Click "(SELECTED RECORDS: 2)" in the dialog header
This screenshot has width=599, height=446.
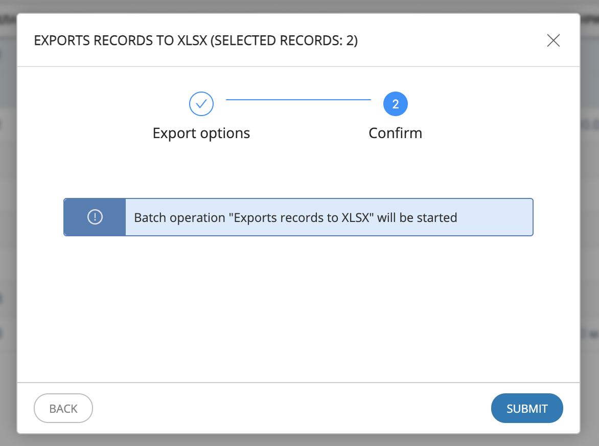coord(284,41)
